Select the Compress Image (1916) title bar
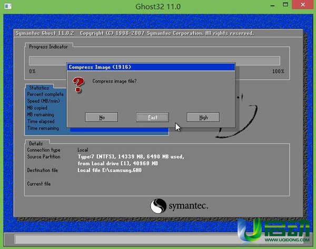Viewport: 316px width, 249px height. coord(151,67)
